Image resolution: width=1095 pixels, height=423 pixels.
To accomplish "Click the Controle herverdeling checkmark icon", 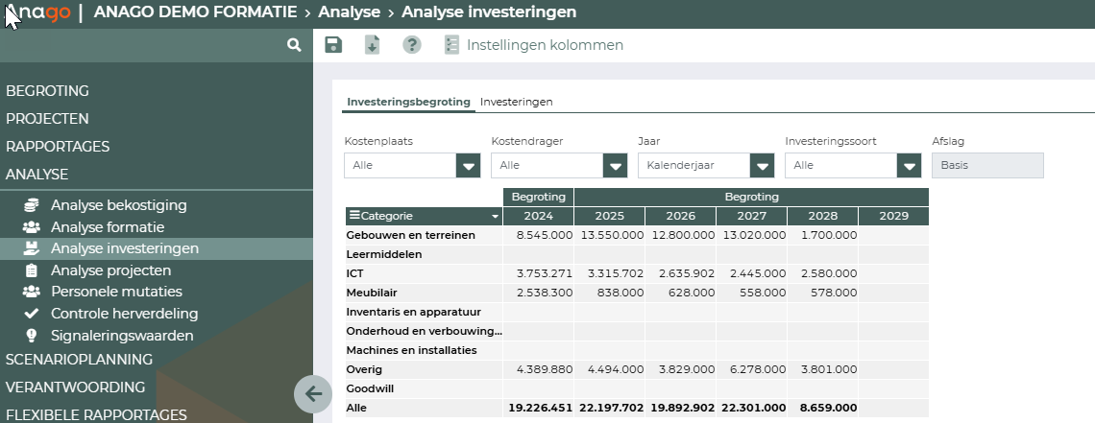I will click(32, 314).
